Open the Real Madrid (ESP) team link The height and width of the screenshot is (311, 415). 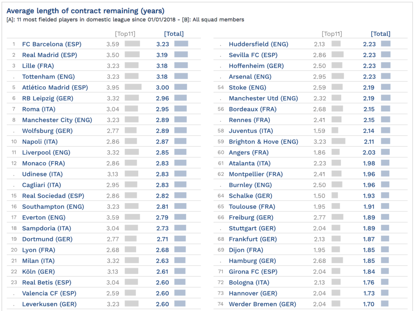click(49, 55)
